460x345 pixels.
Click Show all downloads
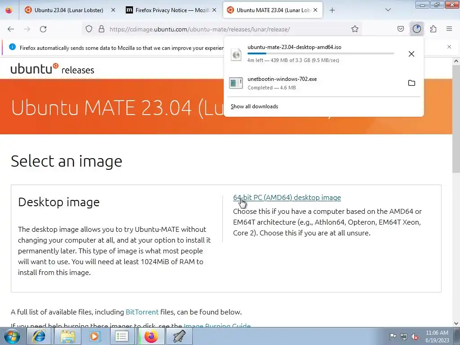click(x=254, y=106)
